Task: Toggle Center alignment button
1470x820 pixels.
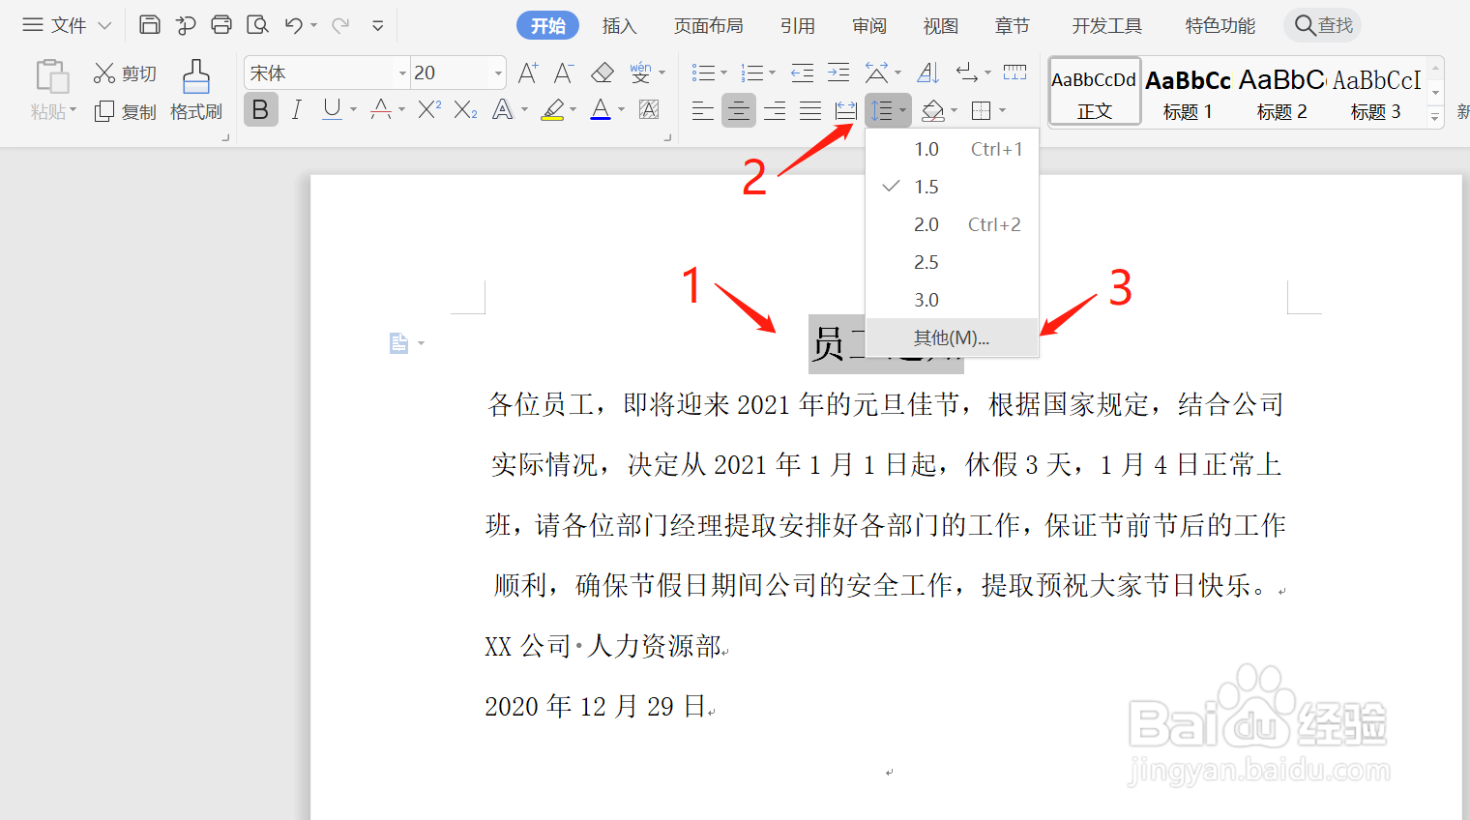Action: tap(739, 111)
